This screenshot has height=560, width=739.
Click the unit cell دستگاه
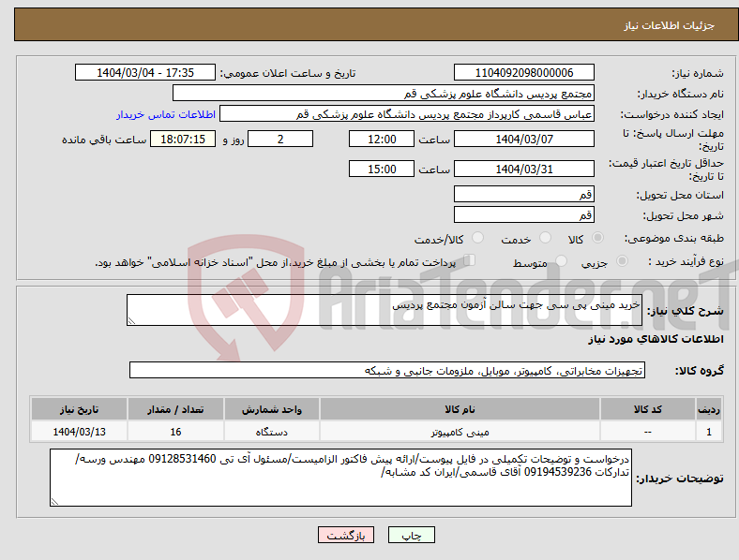pyautogui.click(x=272, y=432)
